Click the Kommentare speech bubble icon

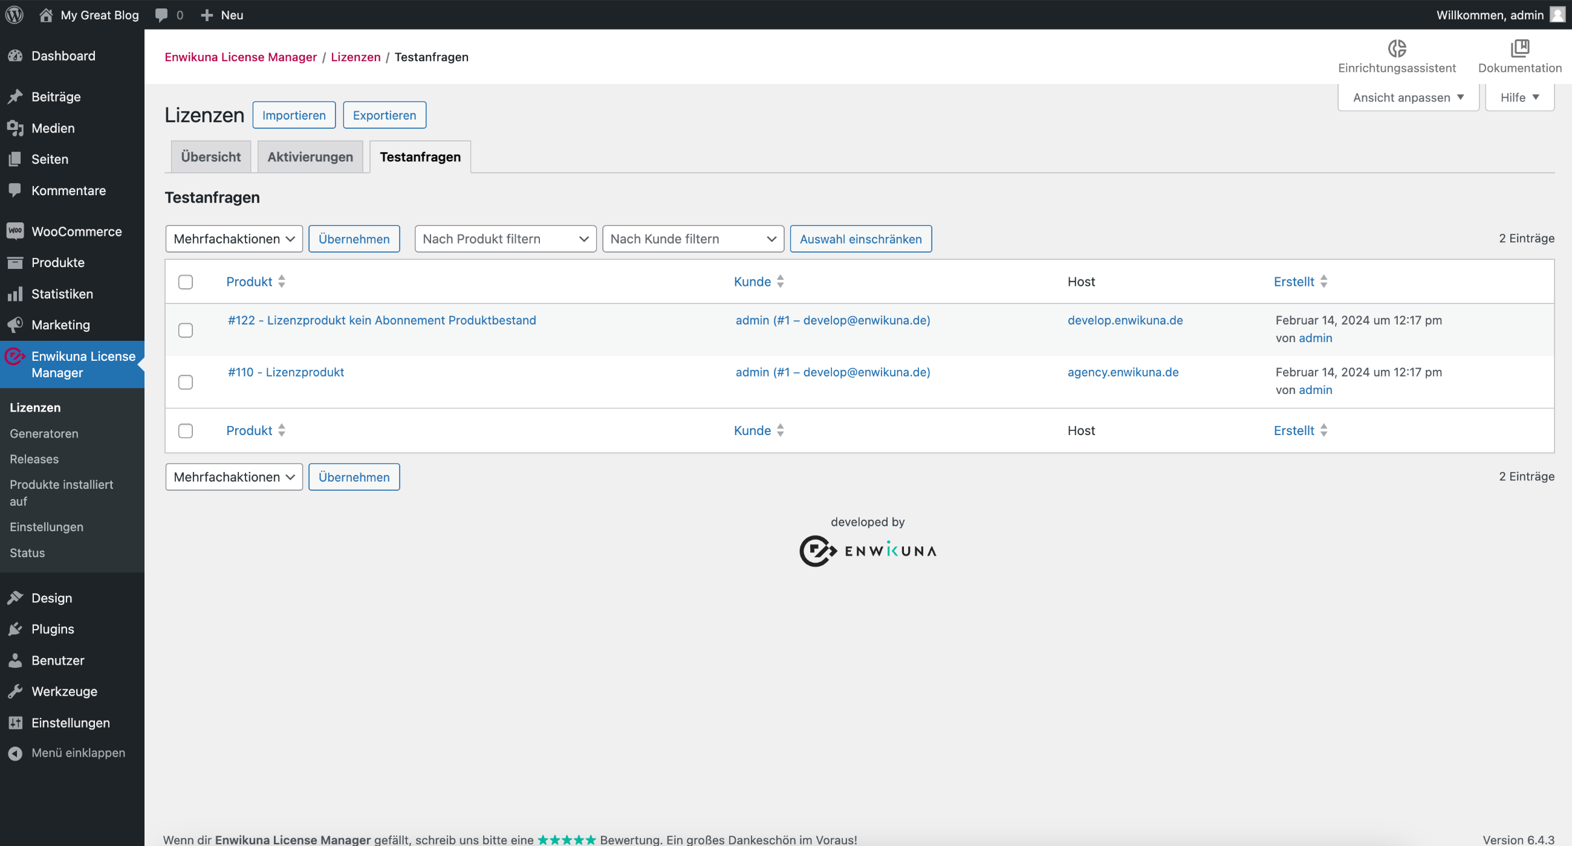(x=15, y=190)
